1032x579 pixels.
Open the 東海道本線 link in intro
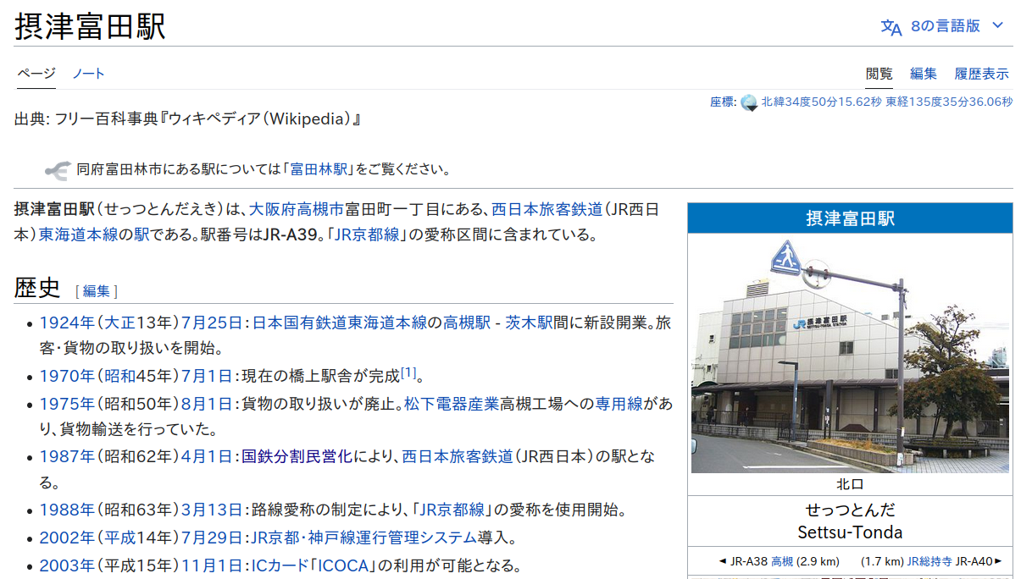click(x=78, y=234)
